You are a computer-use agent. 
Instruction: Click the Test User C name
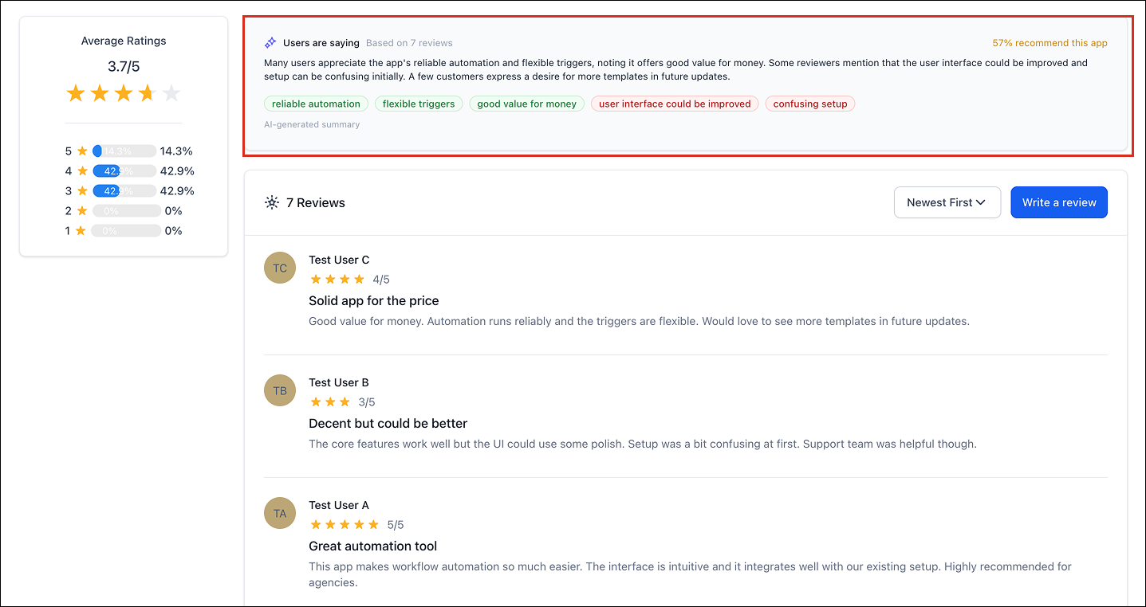(x=339, y=260)
